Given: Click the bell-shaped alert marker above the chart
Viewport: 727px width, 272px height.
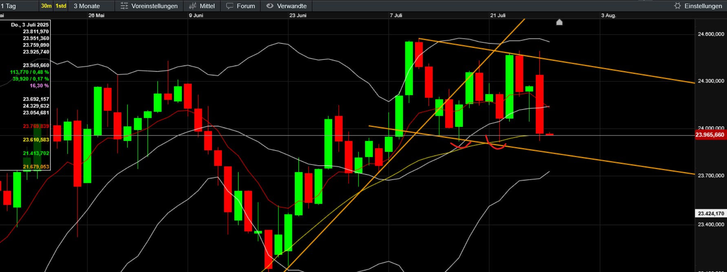Looking at the screenshot, I should 559,22.
